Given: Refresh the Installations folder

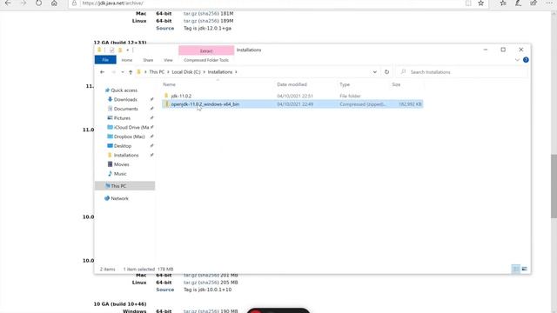Looking at the screenshot, I should point(386,72).
